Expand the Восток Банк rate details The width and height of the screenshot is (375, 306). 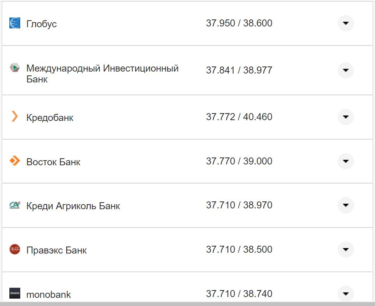click(345, 161)
